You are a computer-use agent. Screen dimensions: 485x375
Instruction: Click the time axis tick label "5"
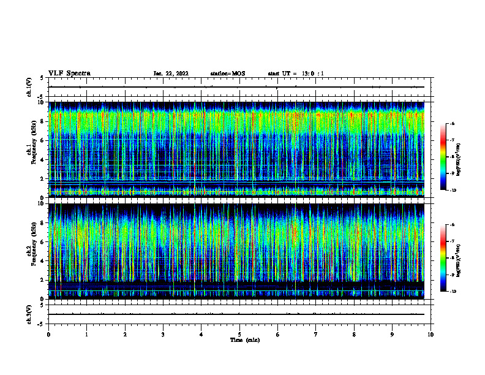point(239,335)
